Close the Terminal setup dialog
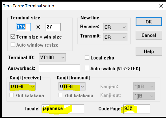 [x=161, y=6]
